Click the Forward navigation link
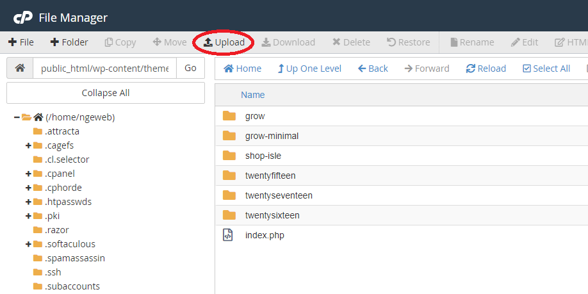This screenshot has height=294, width=588. click(427, 69)
